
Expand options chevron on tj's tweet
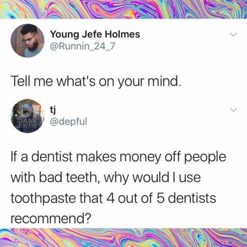pyautogui.click(x=233, y=110)
